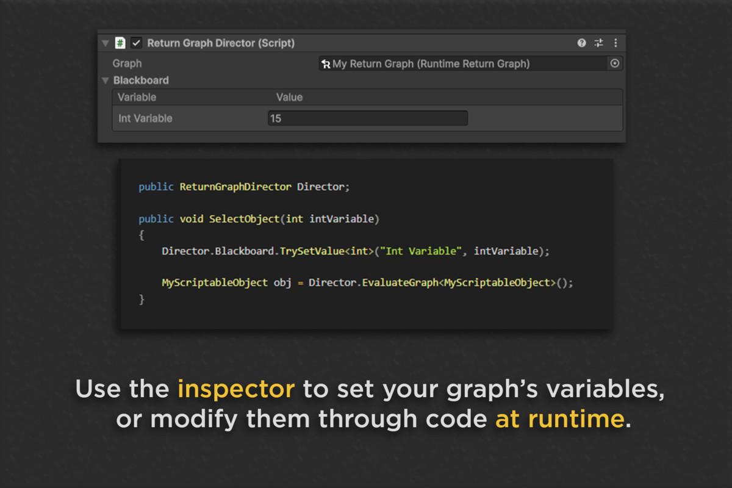This screenshot has width=732, height=488.
Task: Open the component presets icon
Action: 598,43
